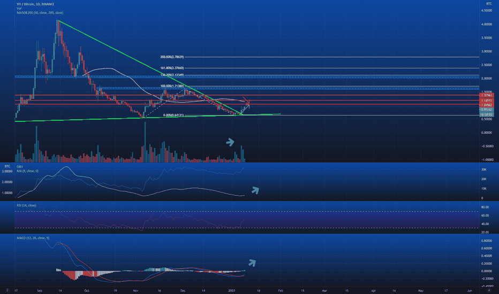Click the 3.00000 value on right price scale

tap(487, 51)
